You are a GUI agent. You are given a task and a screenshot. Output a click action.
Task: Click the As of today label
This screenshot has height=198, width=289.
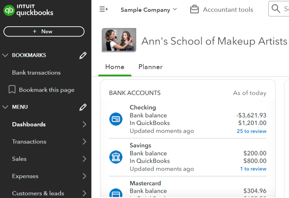[250, 93]
